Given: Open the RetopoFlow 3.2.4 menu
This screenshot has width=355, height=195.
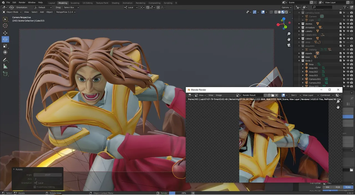Looking at the screenshot, I should [x=66, y=12].
